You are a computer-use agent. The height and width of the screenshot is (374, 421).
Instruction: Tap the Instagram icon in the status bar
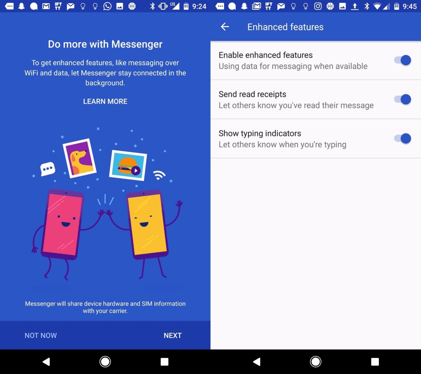[318, 6]
